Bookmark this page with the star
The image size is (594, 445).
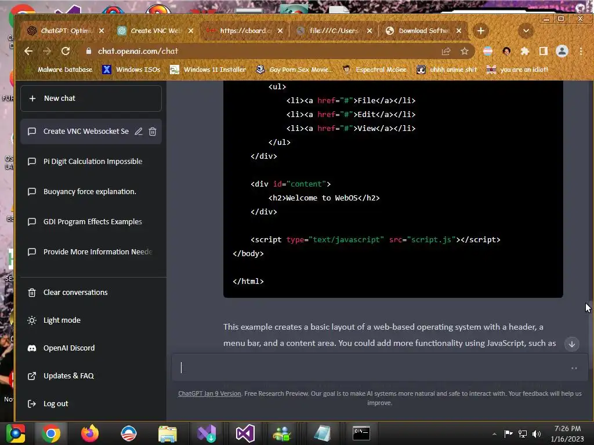465,51
